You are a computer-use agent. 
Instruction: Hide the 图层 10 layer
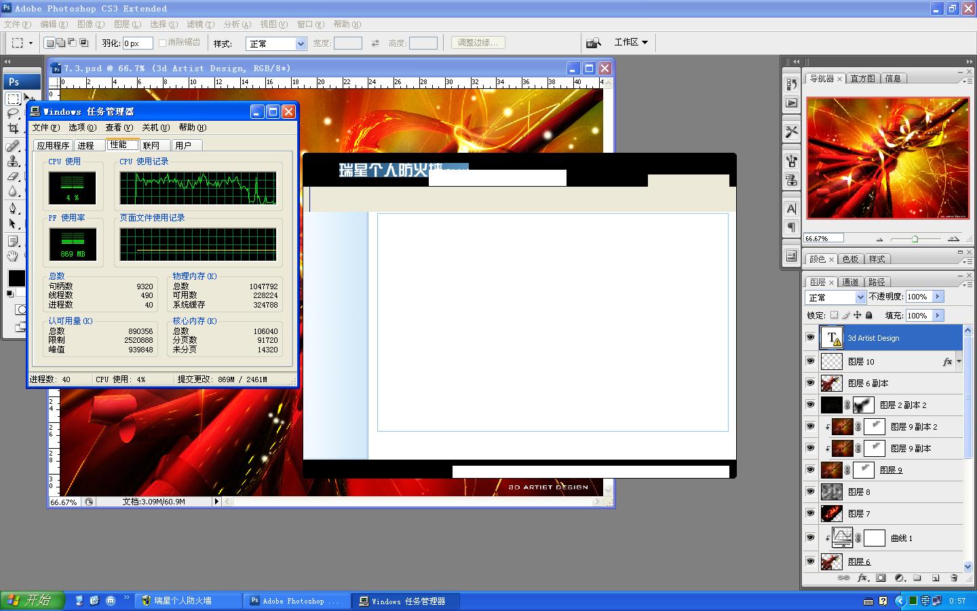tap(810, 361)
